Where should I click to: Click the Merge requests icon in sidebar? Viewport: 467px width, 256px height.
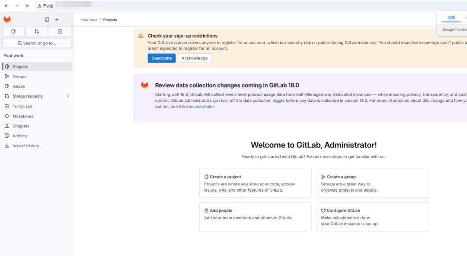coord(7,96)
